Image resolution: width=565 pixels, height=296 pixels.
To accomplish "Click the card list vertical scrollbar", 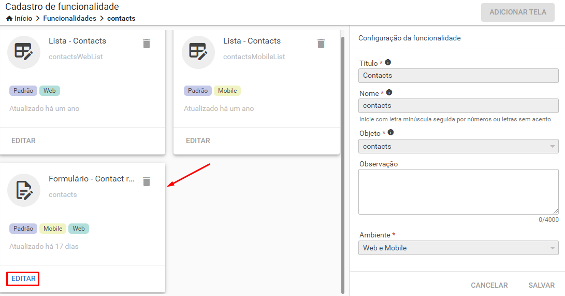I will (x=343, y=165).
